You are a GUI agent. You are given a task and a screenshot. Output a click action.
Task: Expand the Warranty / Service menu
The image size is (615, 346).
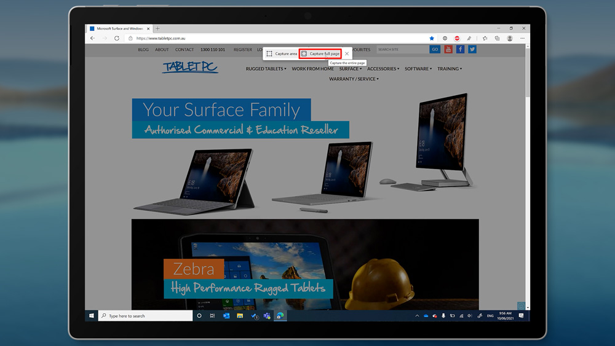click(x=354, y=79)
